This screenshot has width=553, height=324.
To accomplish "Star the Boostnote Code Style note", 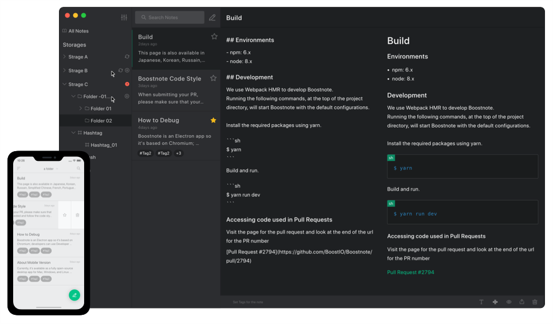I will point(214,78).
